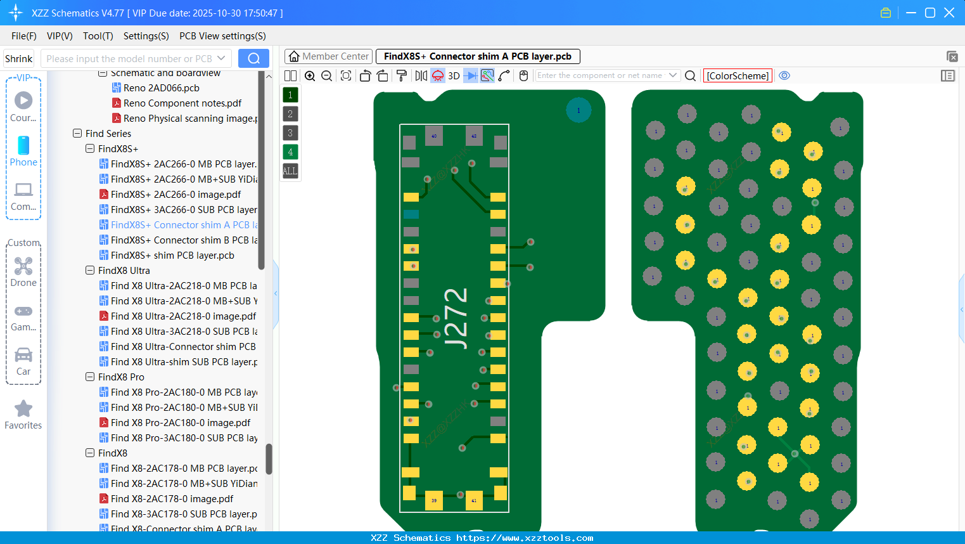
Task: Collapse the FindX8 Ultra tree node
Action: (90, 270)
